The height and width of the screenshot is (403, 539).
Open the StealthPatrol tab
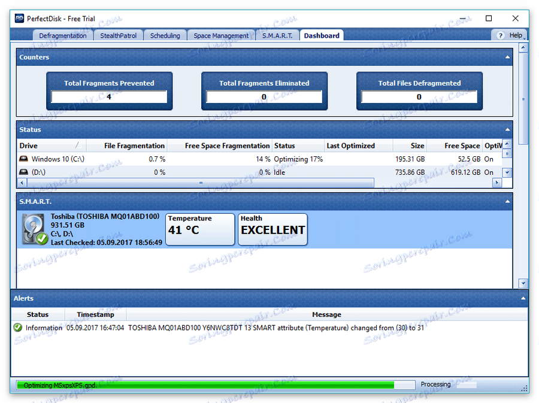118,35
